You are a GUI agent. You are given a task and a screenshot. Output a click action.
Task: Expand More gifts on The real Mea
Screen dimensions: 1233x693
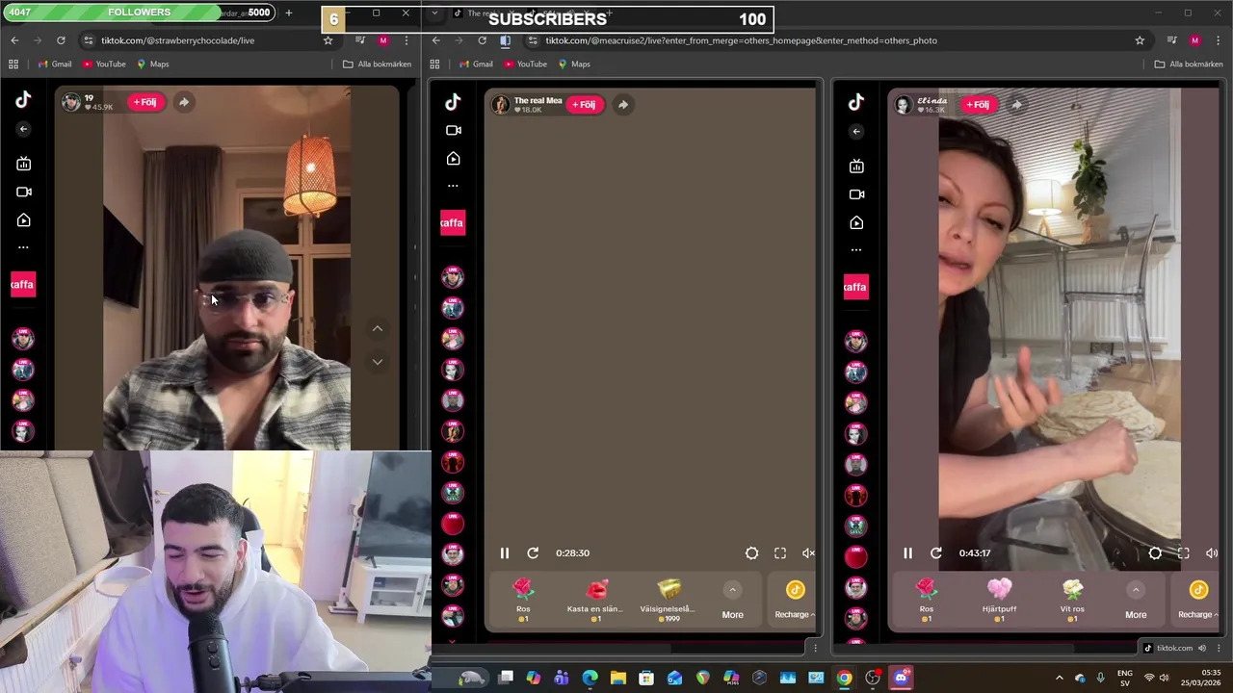[x=732, y=602]
